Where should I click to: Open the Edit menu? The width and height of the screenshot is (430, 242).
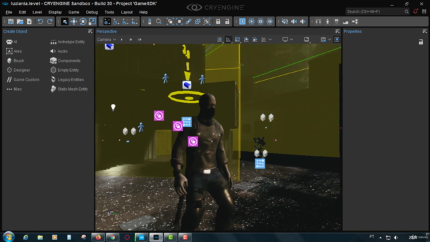click(x=22, y=12)
